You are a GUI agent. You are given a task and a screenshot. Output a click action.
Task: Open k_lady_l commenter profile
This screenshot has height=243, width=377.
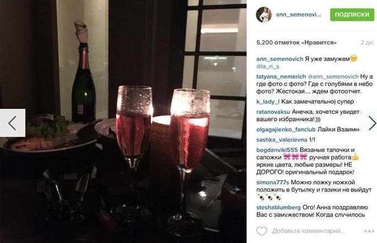click(x=268, y=102)
